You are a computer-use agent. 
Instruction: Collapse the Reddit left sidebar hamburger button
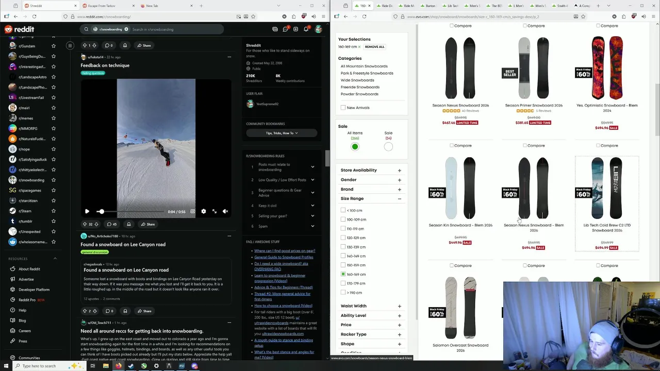pyautogui.click(x=70, y=45)
